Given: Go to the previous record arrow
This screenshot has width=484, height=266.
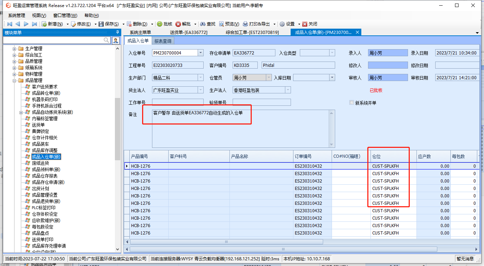Looking at the screenshot, I should tap(18, 24).
